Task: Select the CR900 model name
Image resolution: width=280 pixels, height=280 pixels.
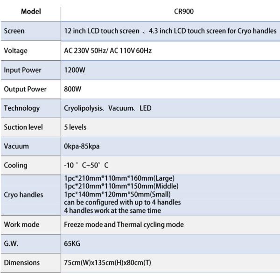Action: click(184, 12)
